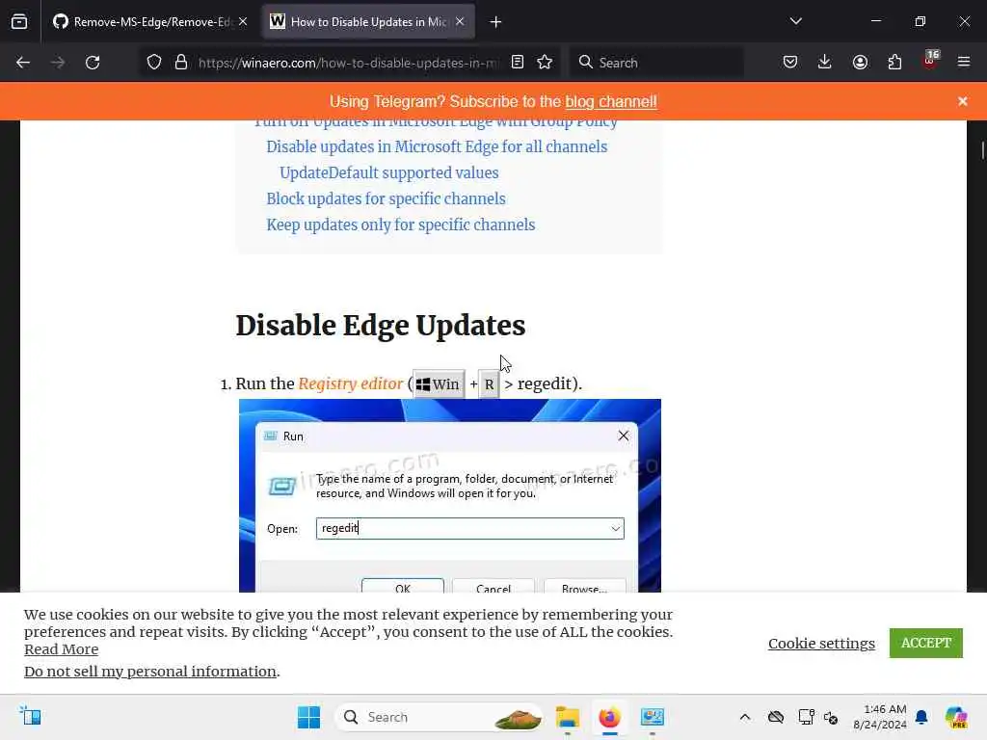Viewport: 987px width, 740px height.
Task: Open Block updates for specific channels link
Action: [x=386, y=198]
